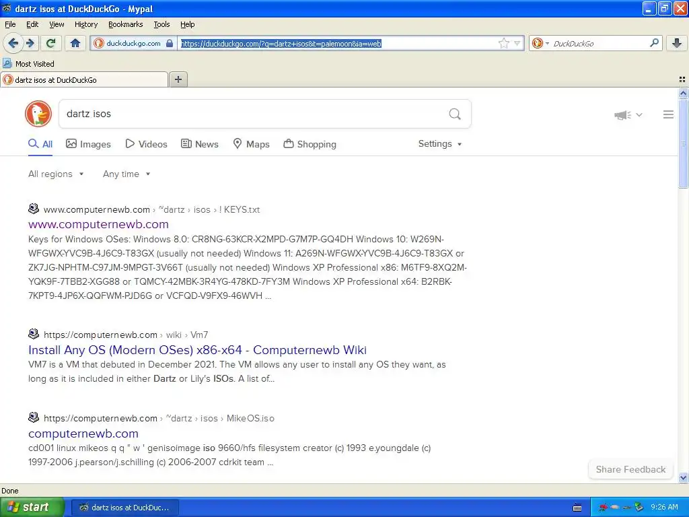
Task: Bookmark this page with the star icon
Action: 503,43
